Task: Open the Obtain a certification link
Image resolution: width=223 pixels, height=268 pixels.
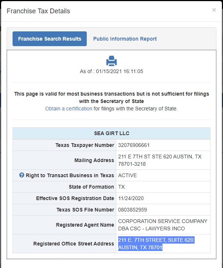Action: (x=69, y=109)
